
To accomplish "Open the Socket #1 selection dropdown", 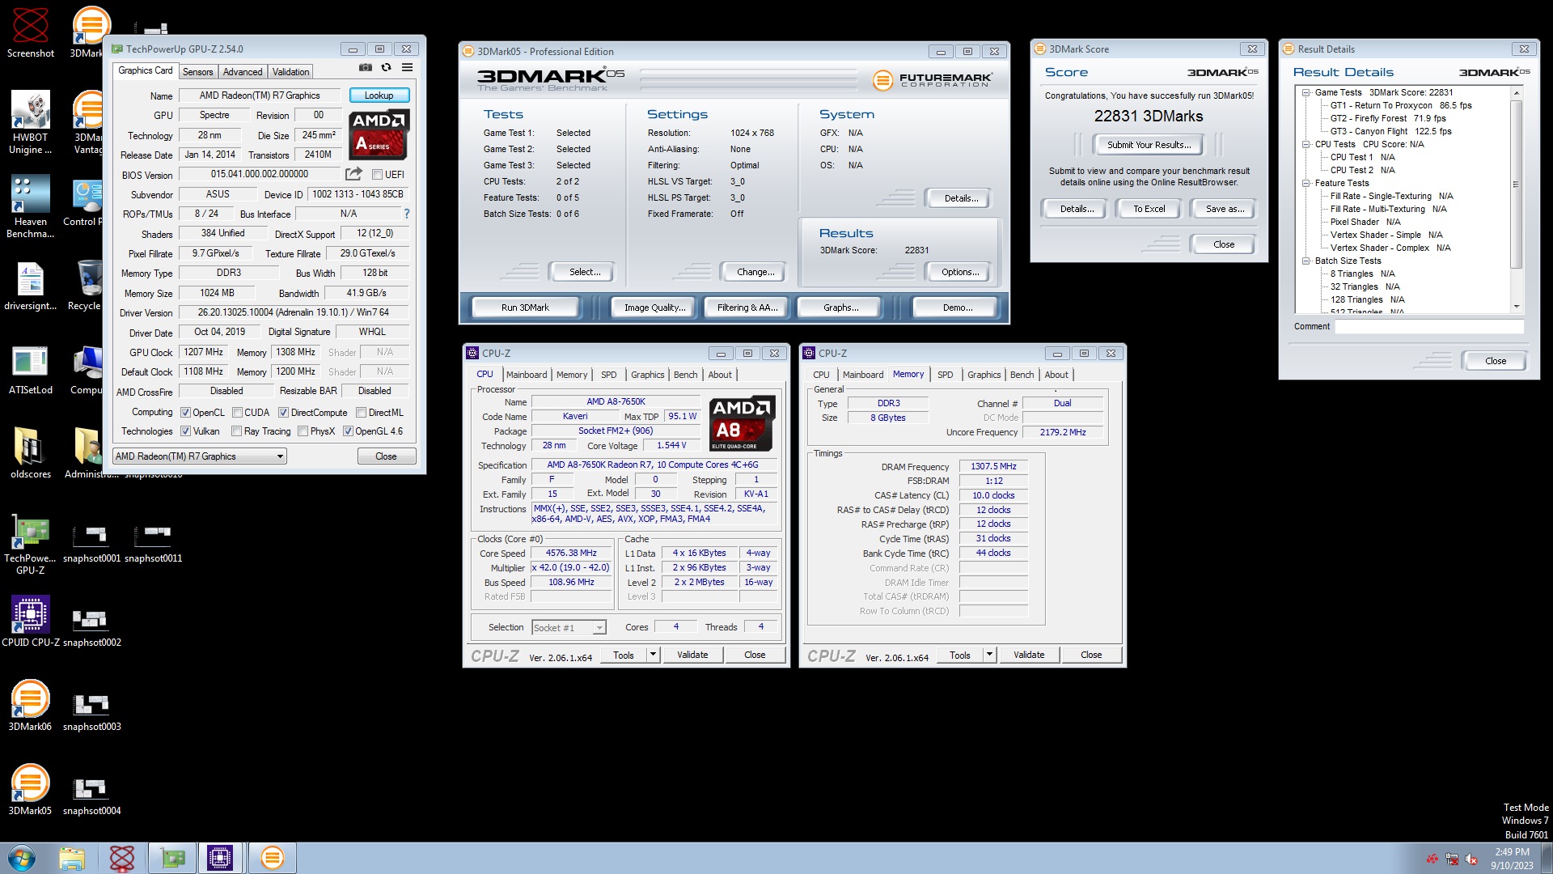I will pos(569,628).
